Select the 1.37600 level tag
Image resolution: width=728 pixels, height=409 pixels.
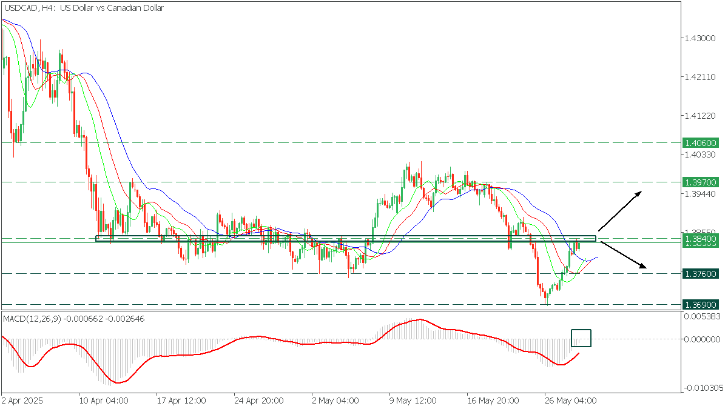click(701, 273)
